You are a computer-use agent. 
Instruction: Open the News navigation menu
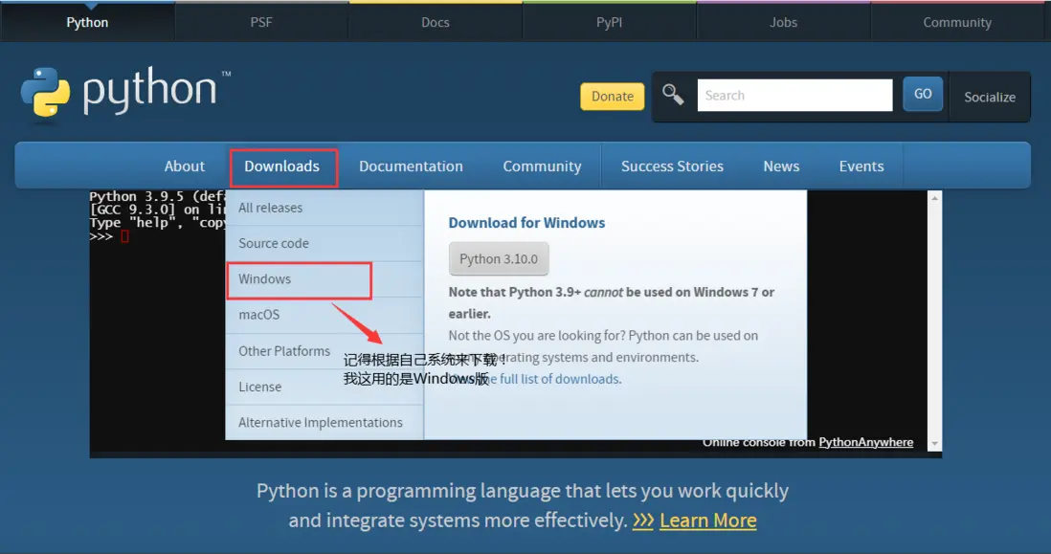point(781,166)
